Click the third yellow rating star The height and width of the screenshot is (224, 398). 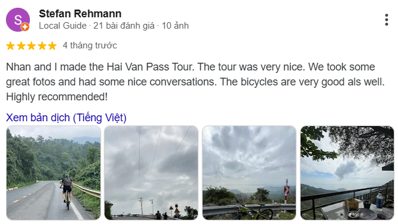[31, 46]
